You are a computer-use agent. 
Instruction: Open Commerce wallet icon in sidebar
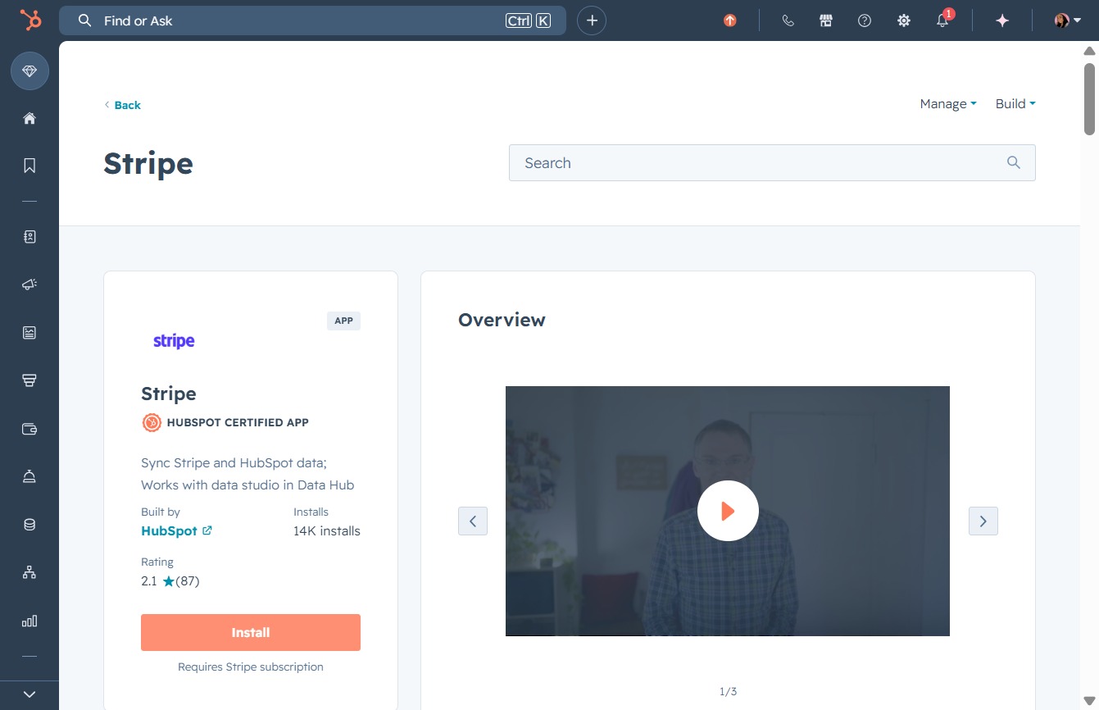coord(30,428)
